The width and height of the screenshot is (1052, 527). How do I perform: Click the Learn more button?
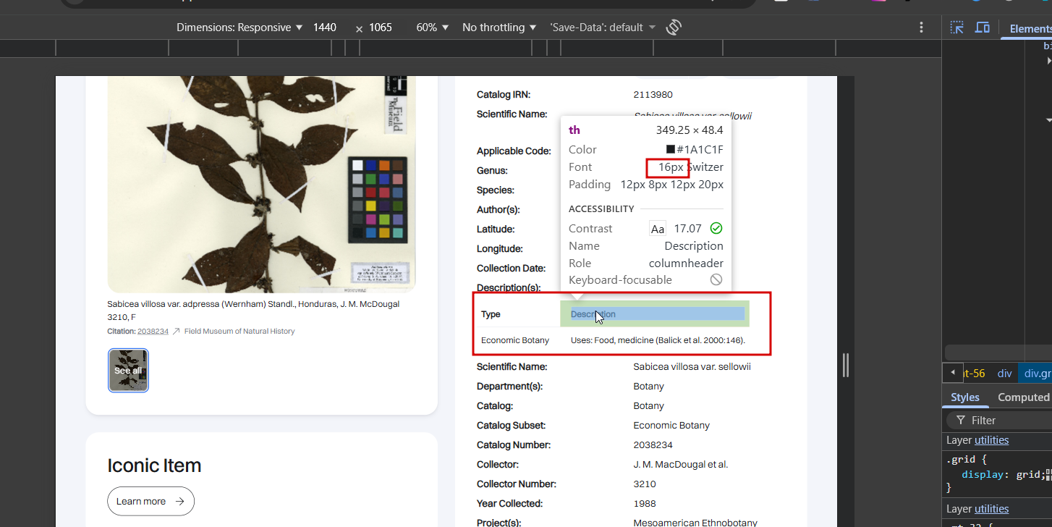pyautogui.click(x=150, y=501)
